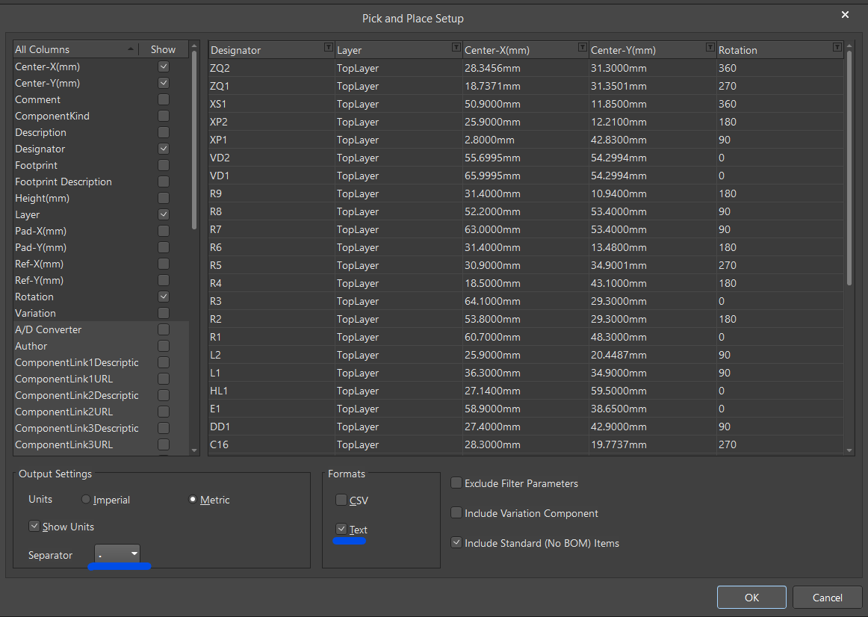
Task: Enable the Ref-X(mm) column checkbox
Action: click(x=164, y=264)
